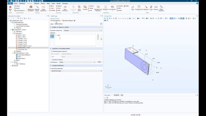Open Insert Sequence dropdown
This screenshot has width=206, height=116.
pyautogui.click(x=20, y=10)
